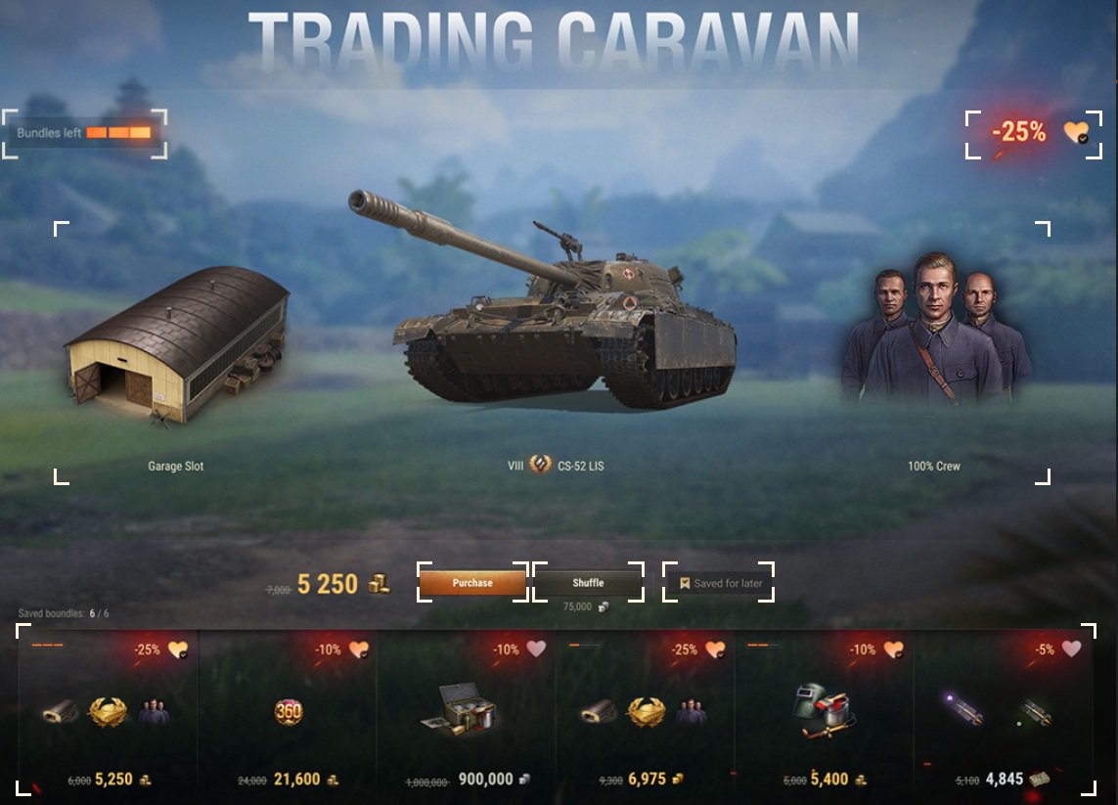Click the premium tank emblem beside CS-52 LIS
This screenshot has width=1118, height=805.
pyautogui.click(x=541, y=465)
